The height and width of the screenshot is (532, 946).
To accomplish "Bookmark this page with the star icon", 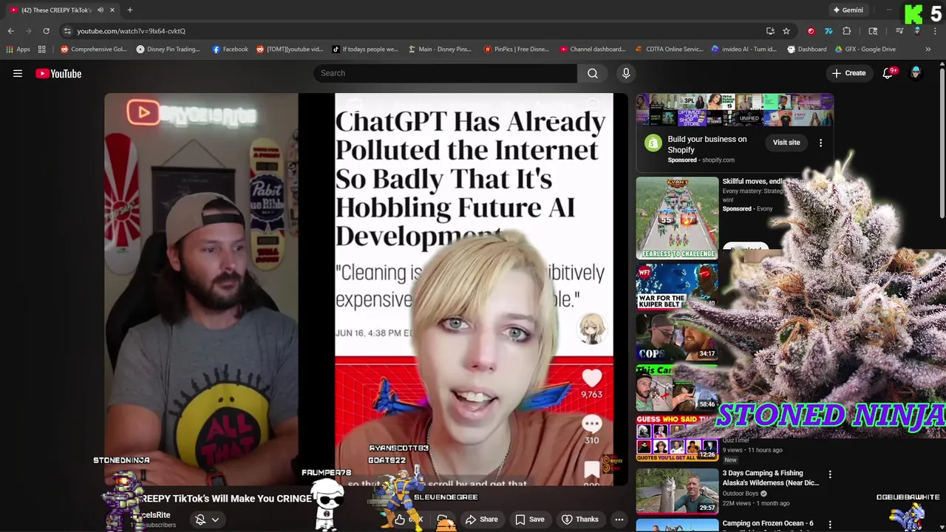I will click(x=786, y=31).
